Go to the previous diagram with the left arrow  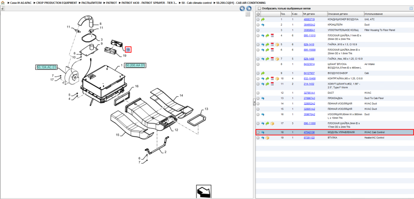coord(242,8)
